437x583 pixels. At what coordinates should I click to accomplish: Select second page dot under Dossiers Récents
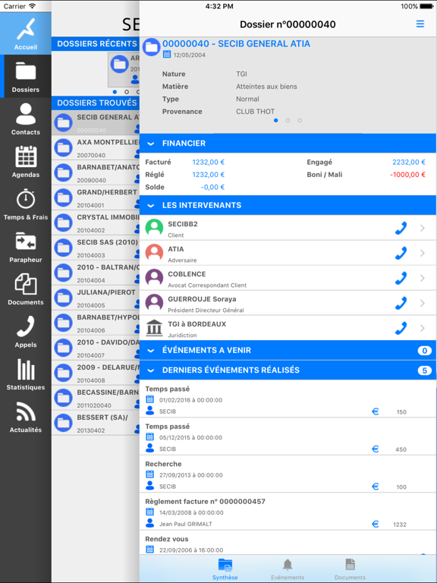[x=127, y=92]
